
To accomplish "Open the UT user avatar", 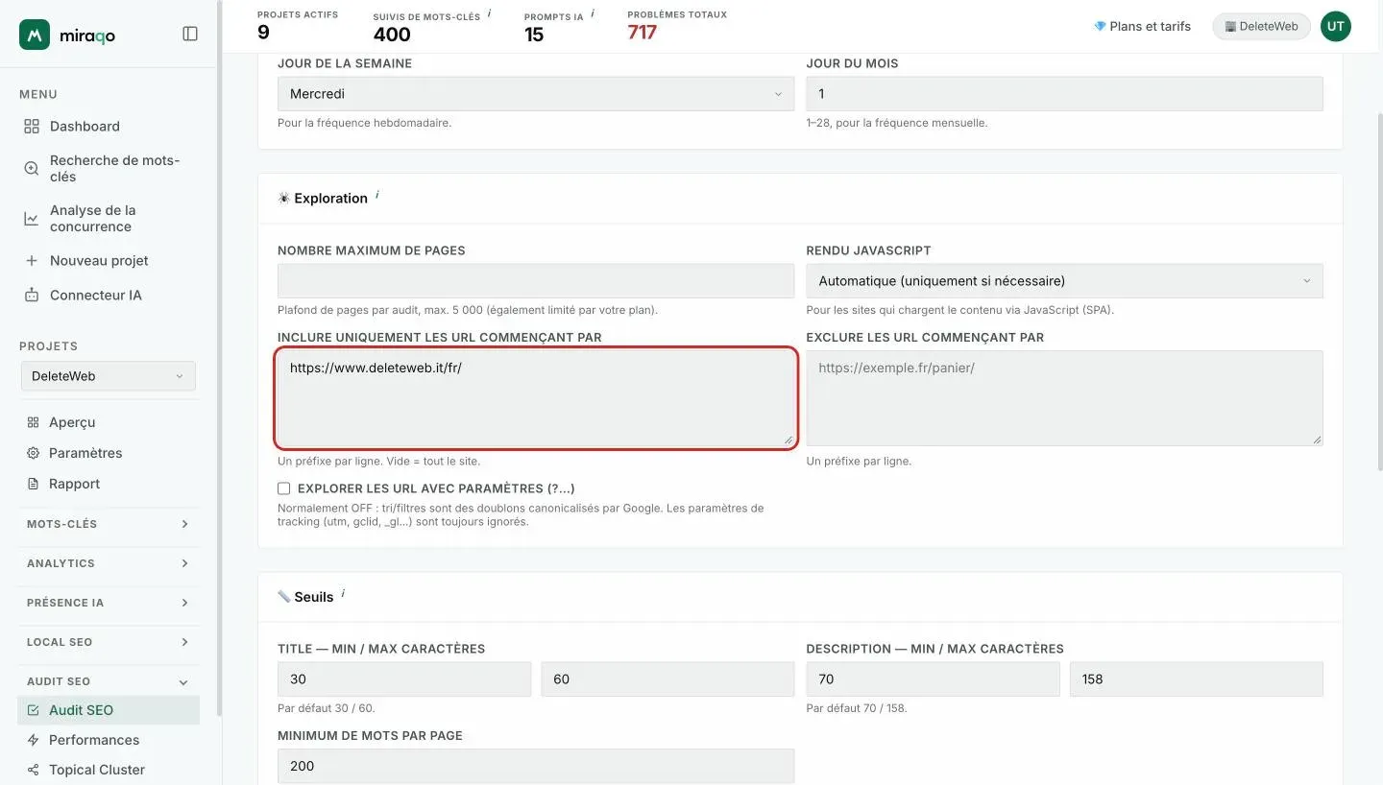I will tap(1336, 26).
